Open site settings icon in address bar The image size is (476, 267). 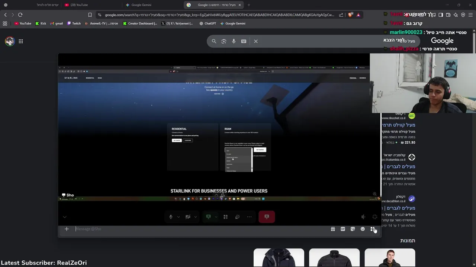click(99, 15)
